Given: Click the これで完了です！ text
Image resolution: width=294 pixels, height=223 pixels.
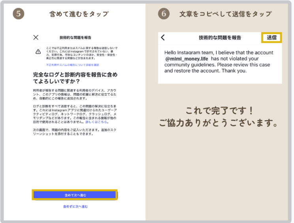Looking at the screenshot, I should pos(220,110).
